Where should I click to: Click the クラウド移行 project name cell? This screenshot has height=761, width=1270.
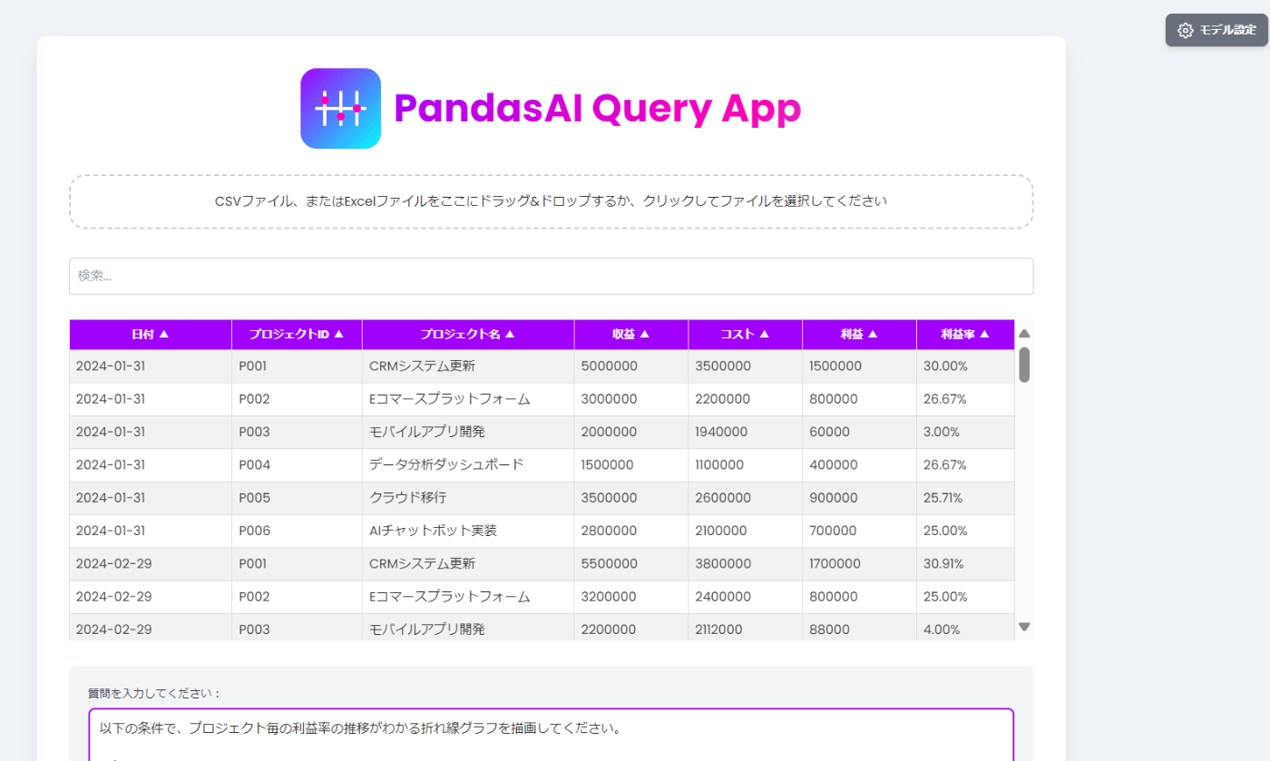point(468,498)
